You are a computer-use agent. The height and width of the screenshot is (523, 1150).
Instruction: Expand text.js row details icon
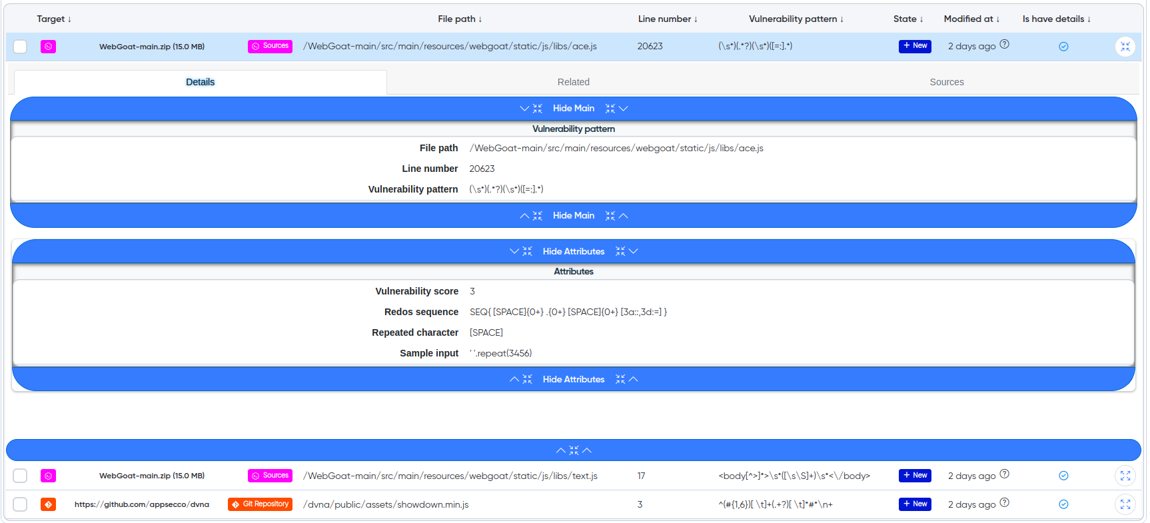pyautogui.click(x=1125, y=476)
